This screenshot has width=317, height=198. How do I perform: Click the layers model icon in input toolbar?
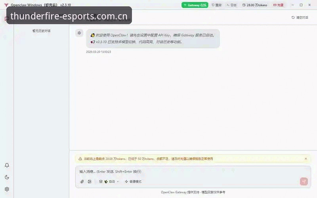click(x=101, y=182)
